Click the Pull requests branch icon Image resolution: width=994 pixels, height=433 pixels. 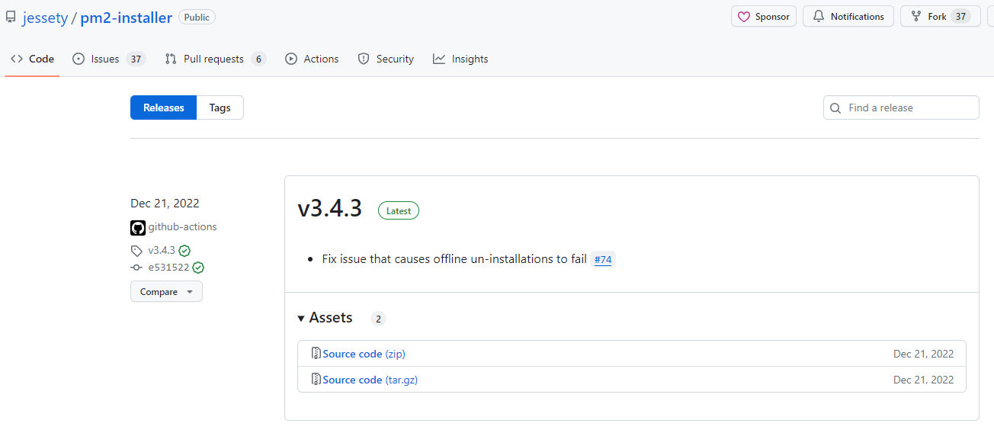pos(171,59)
